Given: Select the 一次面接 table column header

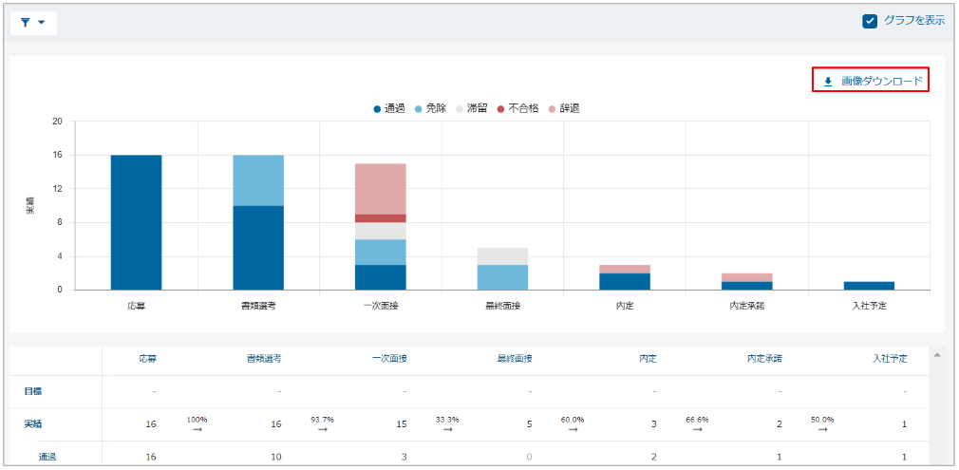Looking at the screenshot, I should point(389,359).
